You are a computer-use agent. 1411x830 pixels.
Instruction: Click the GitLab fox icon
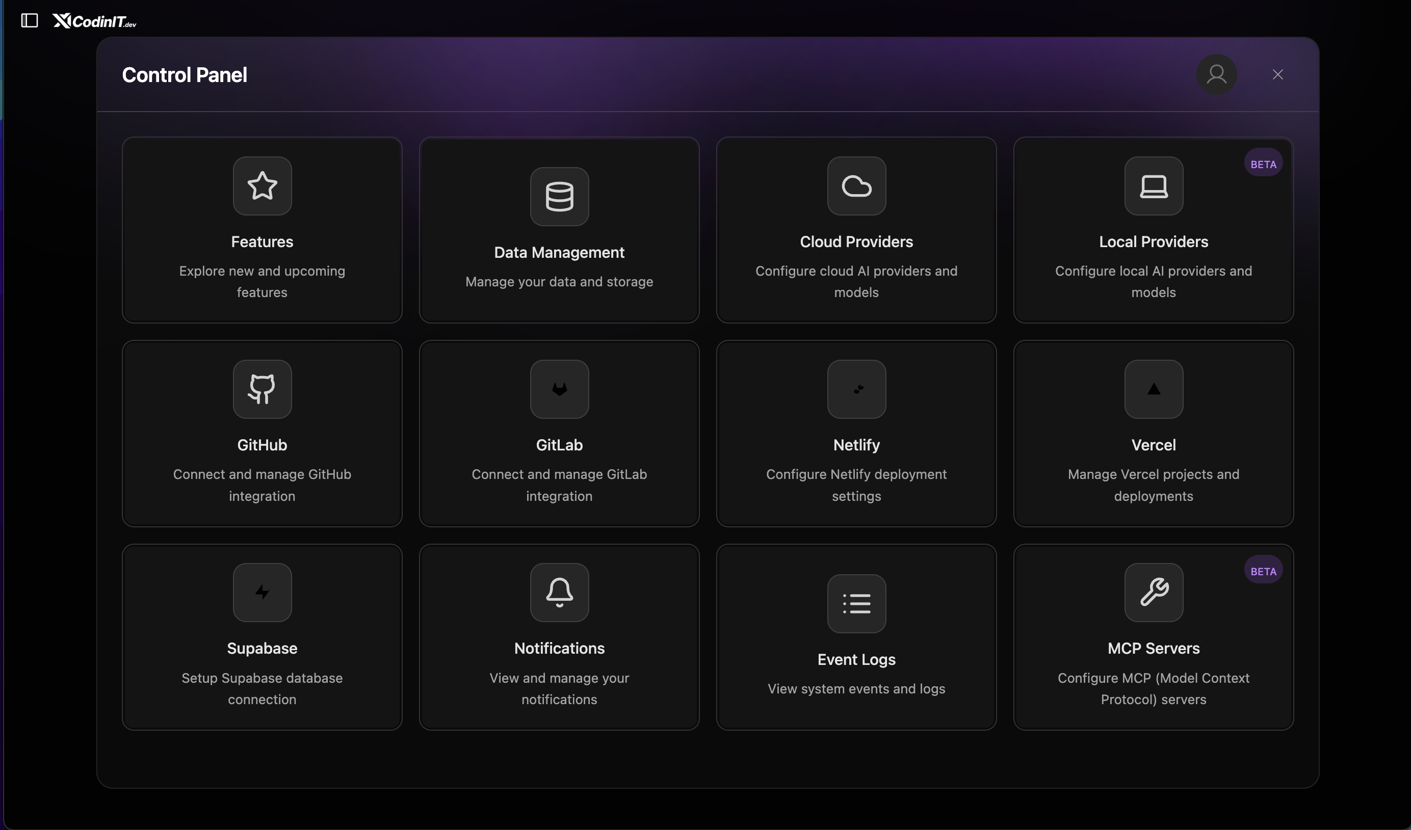click(x=559, y=389)
